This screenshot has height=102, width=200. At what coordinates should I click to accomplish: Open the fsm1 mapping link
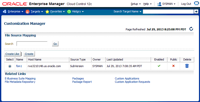(19, 66)
